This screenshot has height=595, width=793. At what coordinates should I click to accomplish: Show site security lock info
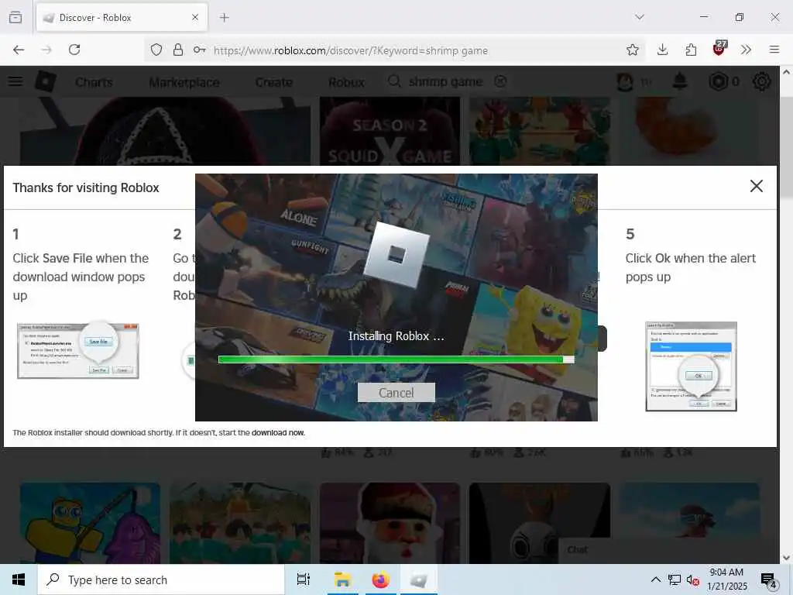178,50
